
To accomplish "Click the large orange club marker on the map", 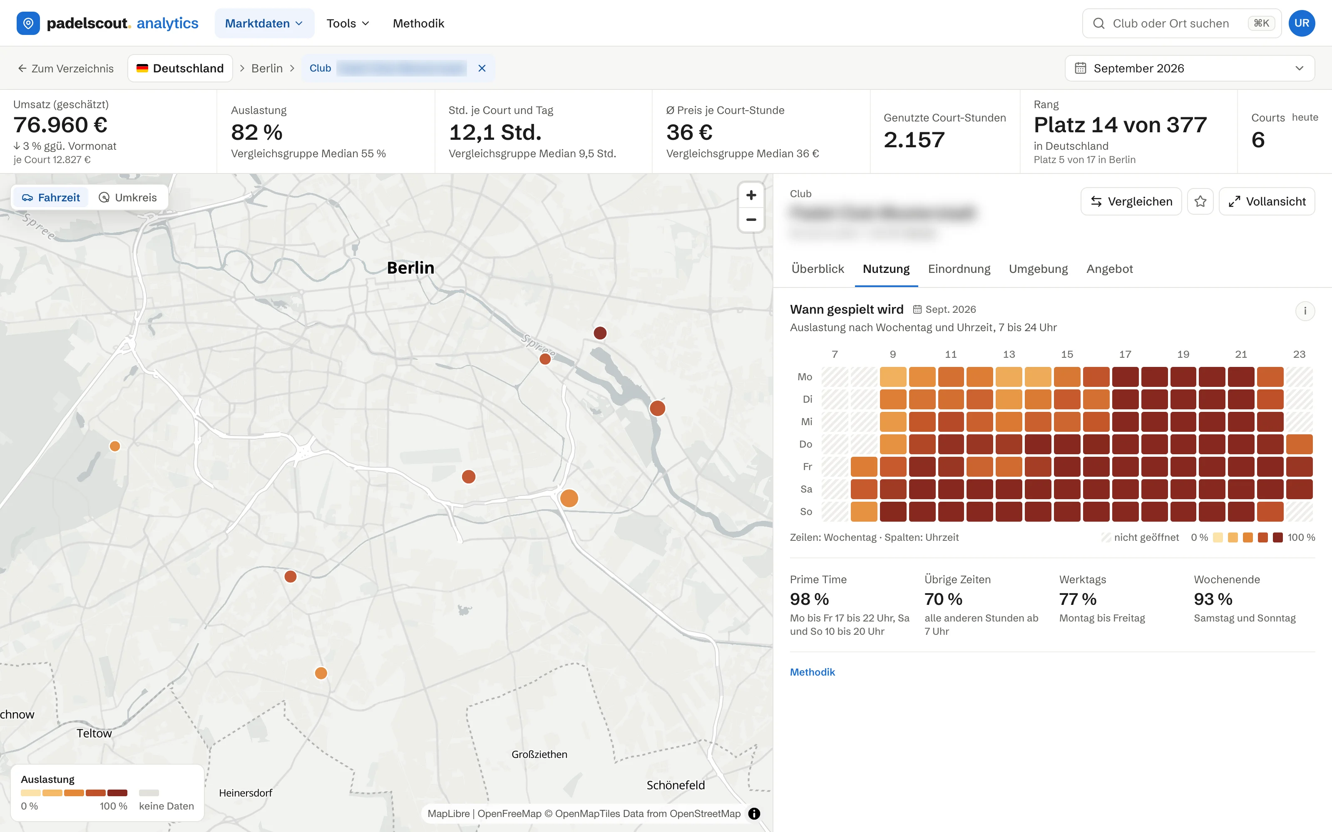I will (569, 498).
